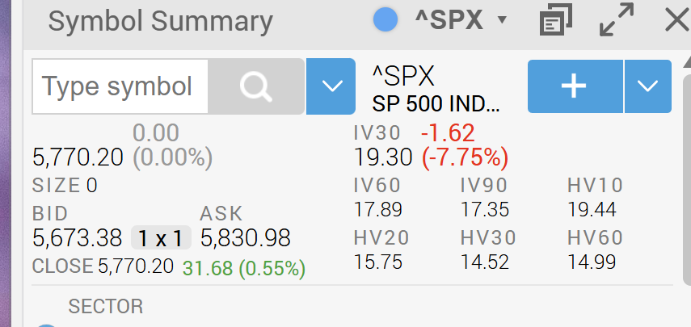Click the CLOSE value 5,770.20

(135, 266)
